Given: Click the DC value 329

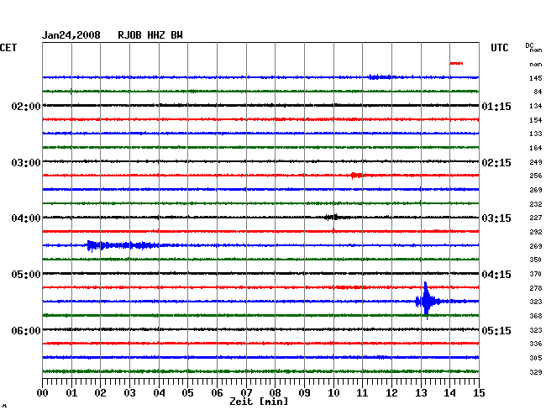Looking at the screenshot, I should click(x=536, y=372).
